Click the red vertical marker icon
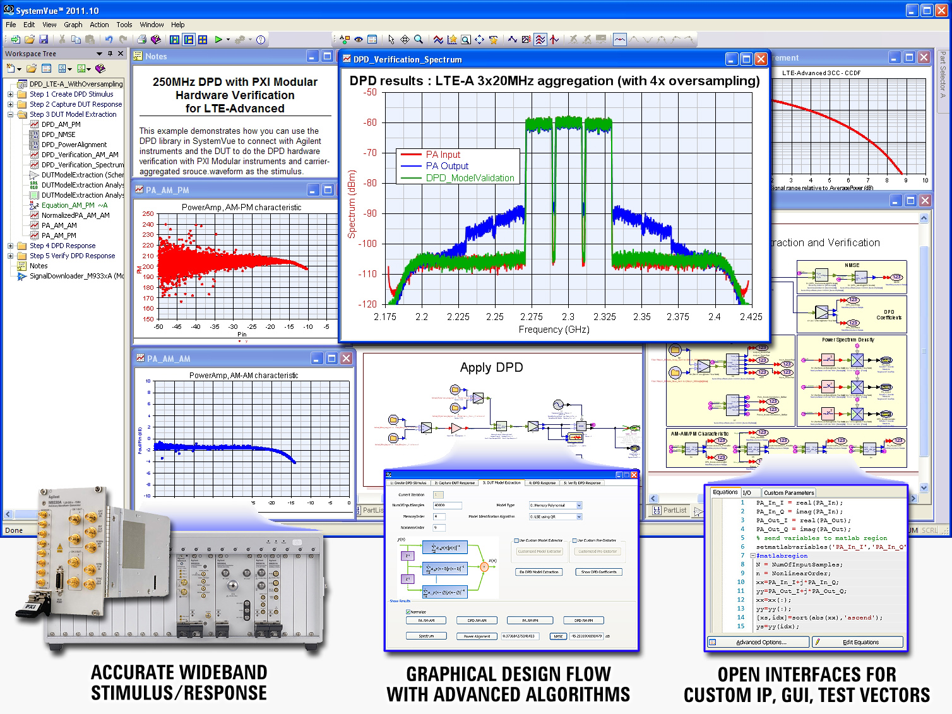This screenshot has width=952, height=714. click(554, 39)
